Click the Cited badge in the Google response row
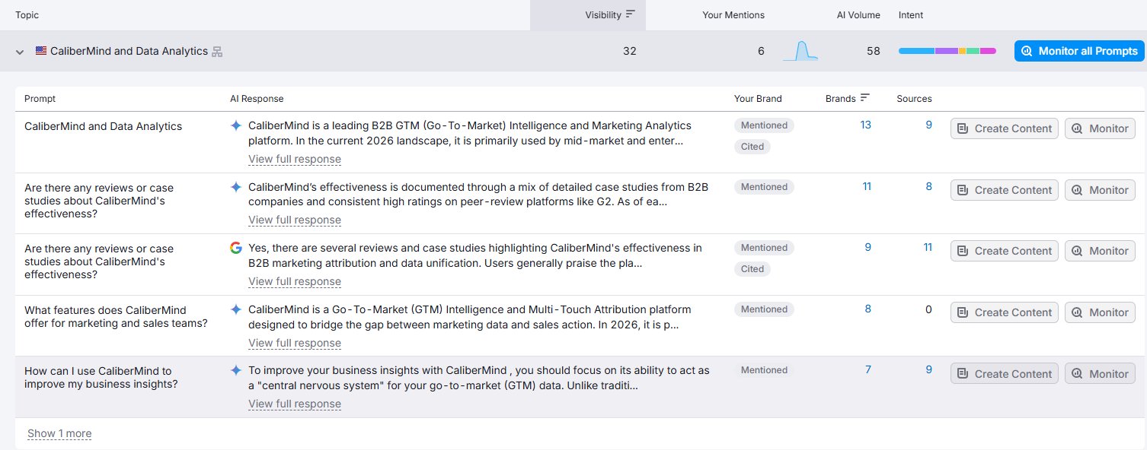Screen dimensions: 1147x450 [x=752, y=269]
